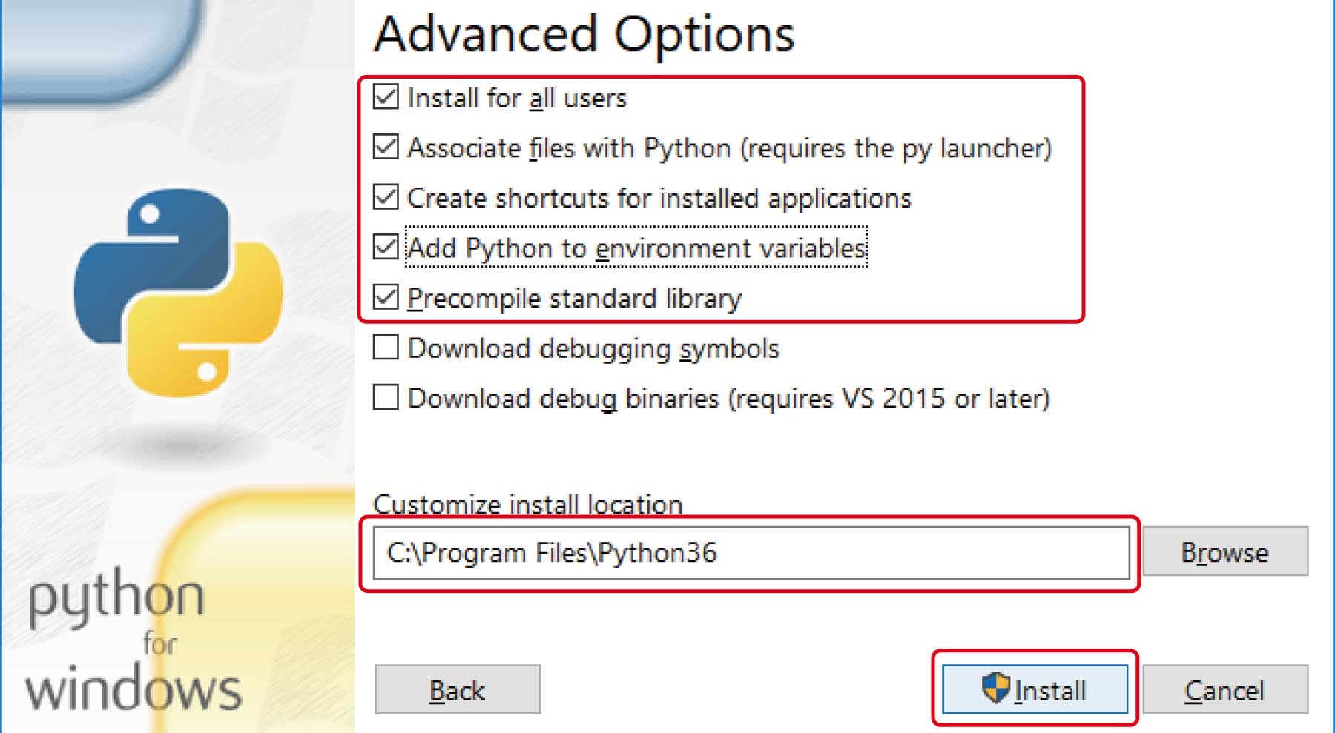Click the Precompile standard library label text

[x=574, y=299]
